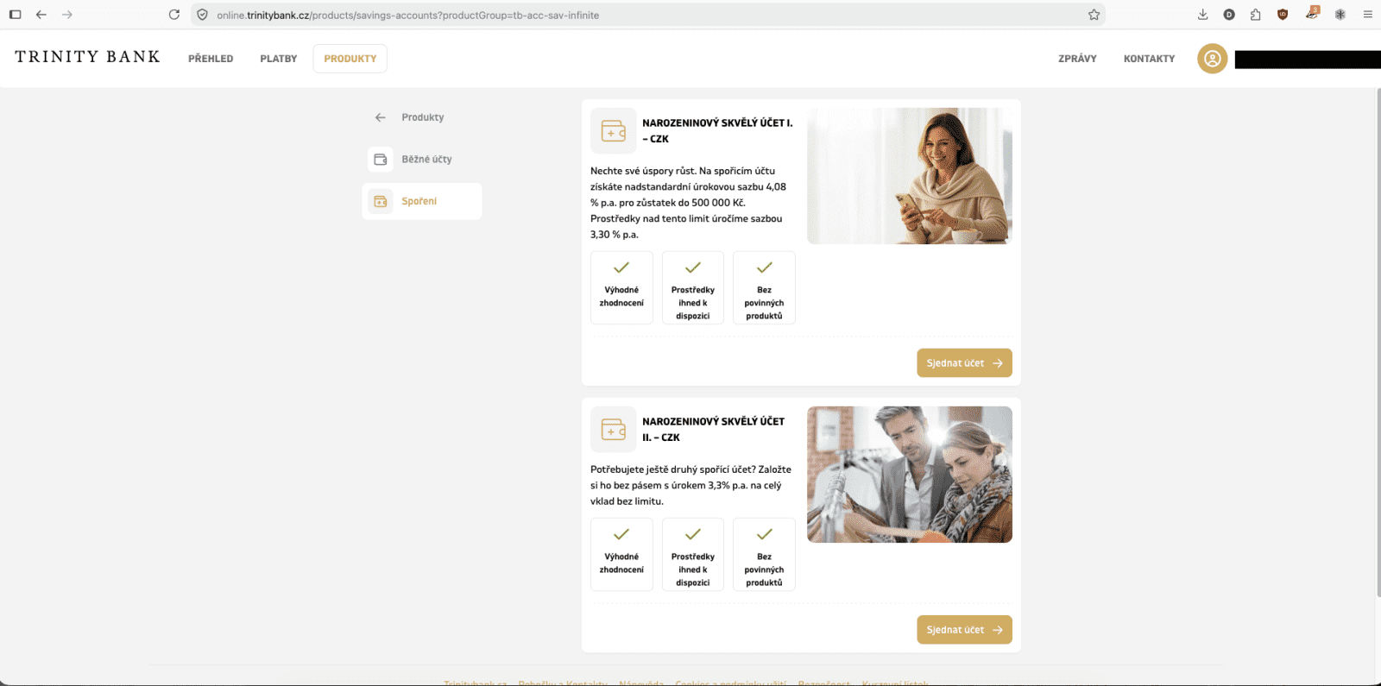Switch to the PLATBY tab
The height and width of the screenshot is (686, 1381).
coord(279,59)
